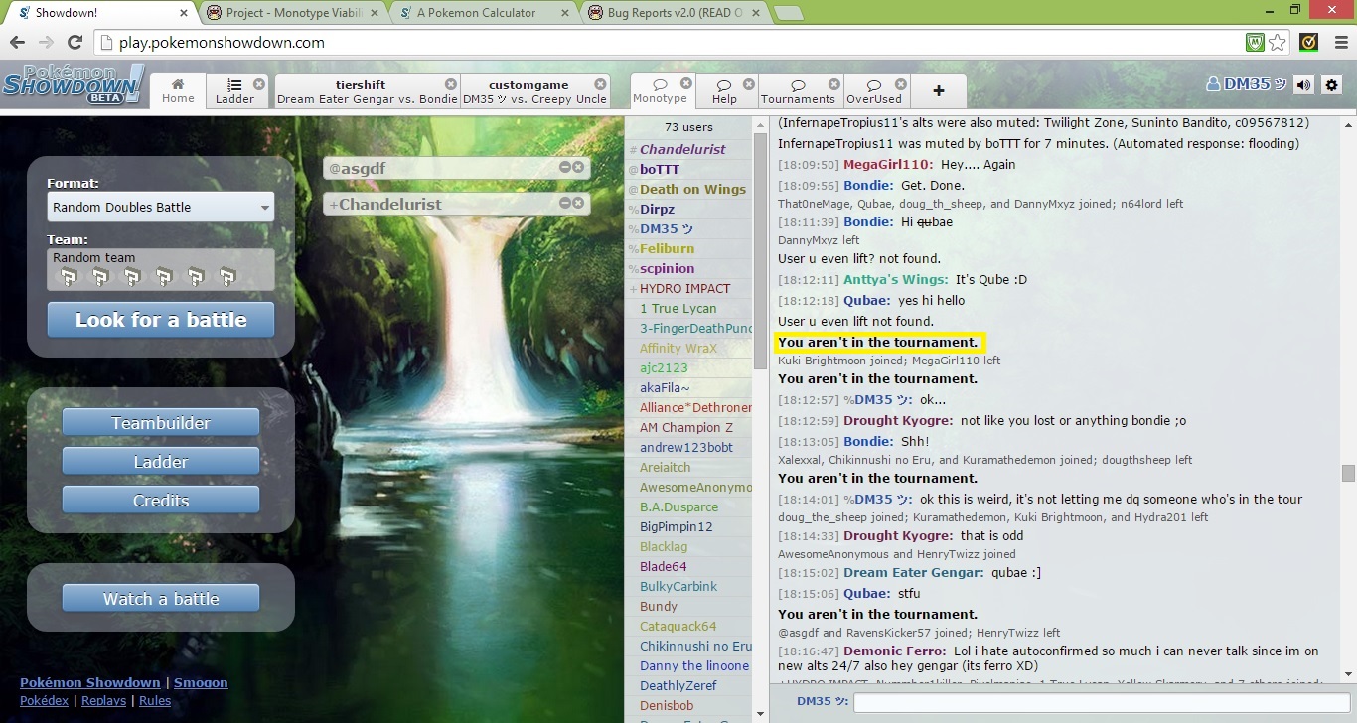Open the Tournaments chat room tab
1357x723 pixels.
[x=798, y=90]
